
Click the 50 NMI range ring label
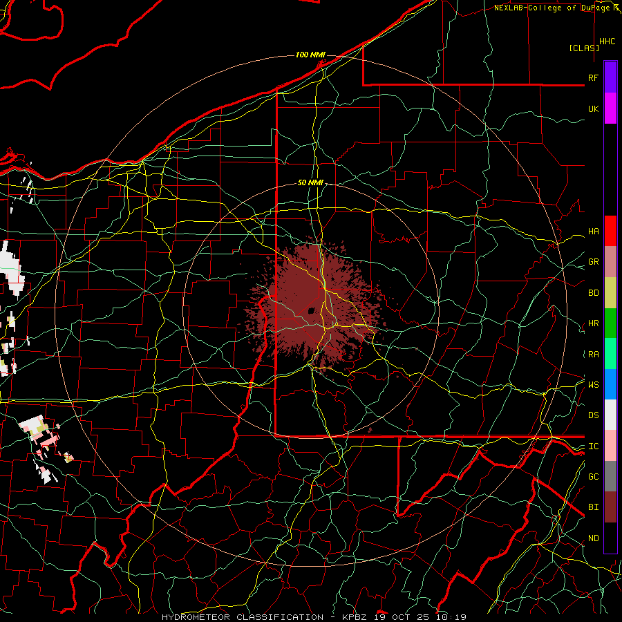click(x=310, y=182)
